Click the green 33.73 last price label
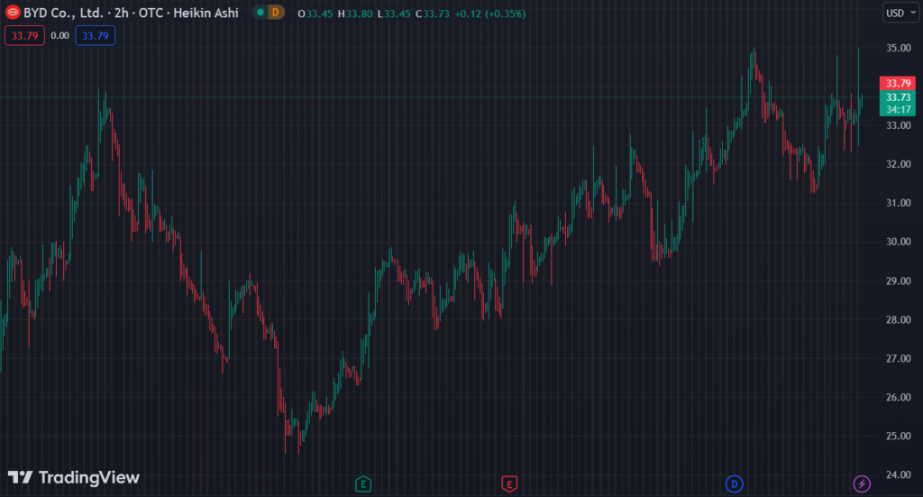The width and height of the screenshot is (923, 497). [x=898, y=97]
